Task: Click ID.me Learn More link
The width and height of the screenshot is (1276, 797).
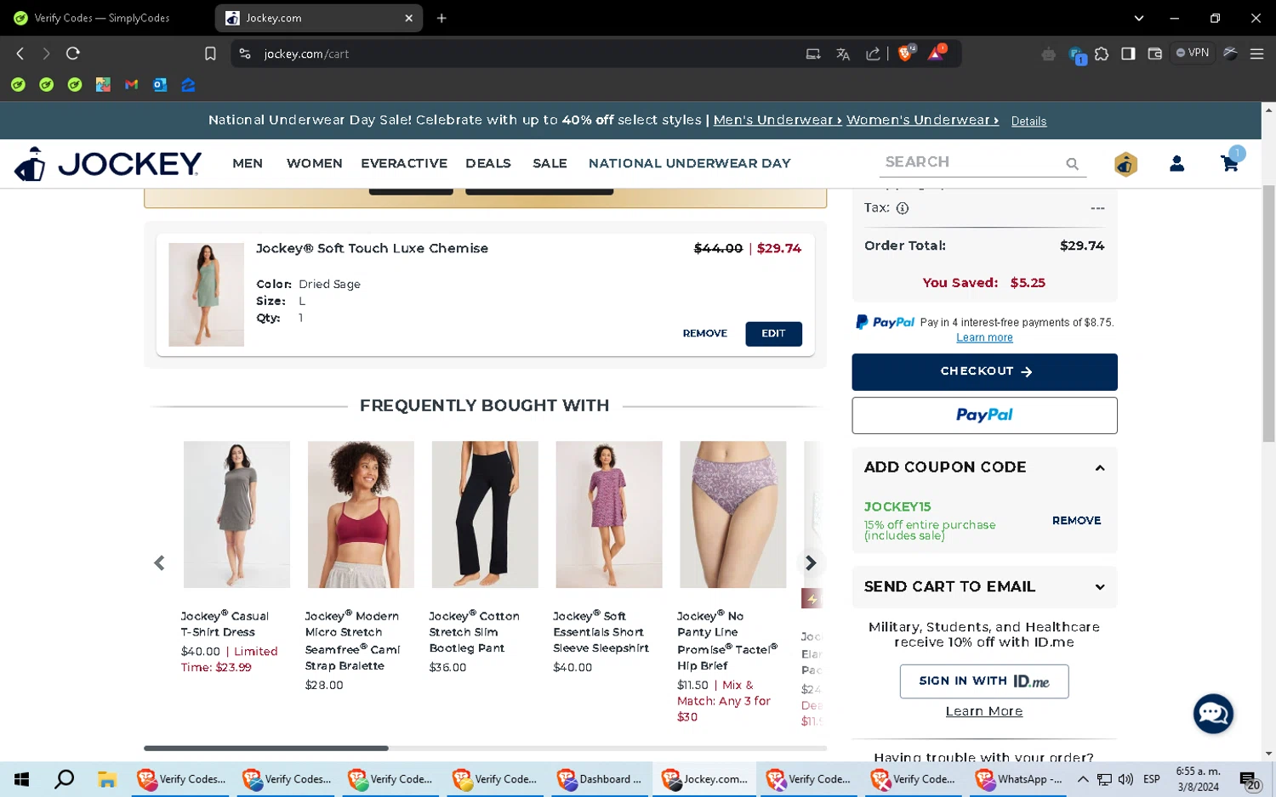Action: 984,712
